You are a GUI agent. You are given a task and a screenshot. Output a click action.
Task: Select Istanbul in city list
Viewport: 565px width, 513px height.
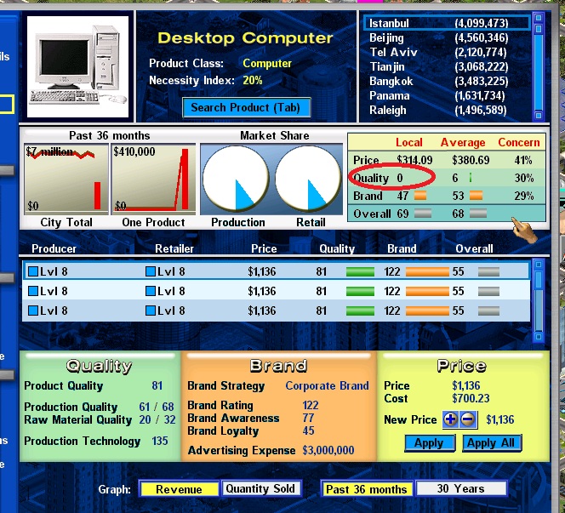tap(447, 23)
